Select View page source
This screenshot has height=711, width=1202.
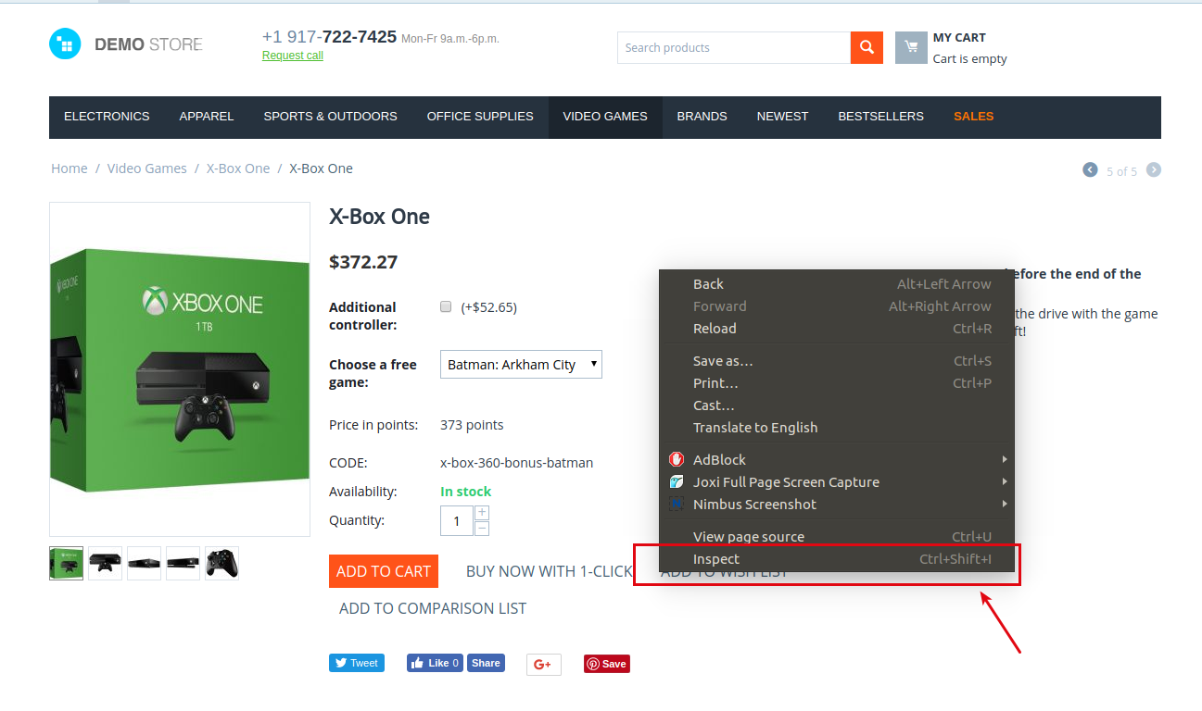pos(837,537)
